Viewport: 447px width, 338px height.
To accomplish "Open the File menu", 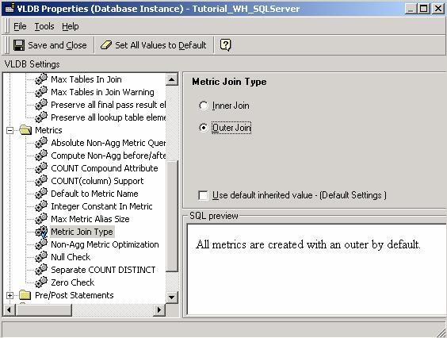I will coord(20,26).
